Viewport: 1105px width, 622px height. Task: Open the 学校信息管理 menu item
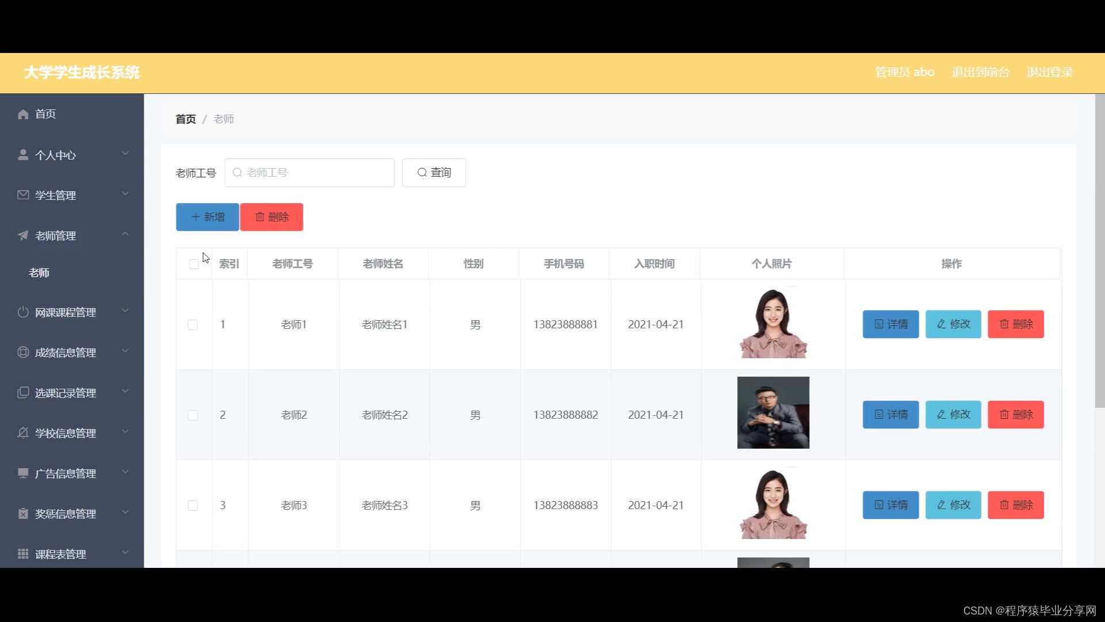pos(66,433)
